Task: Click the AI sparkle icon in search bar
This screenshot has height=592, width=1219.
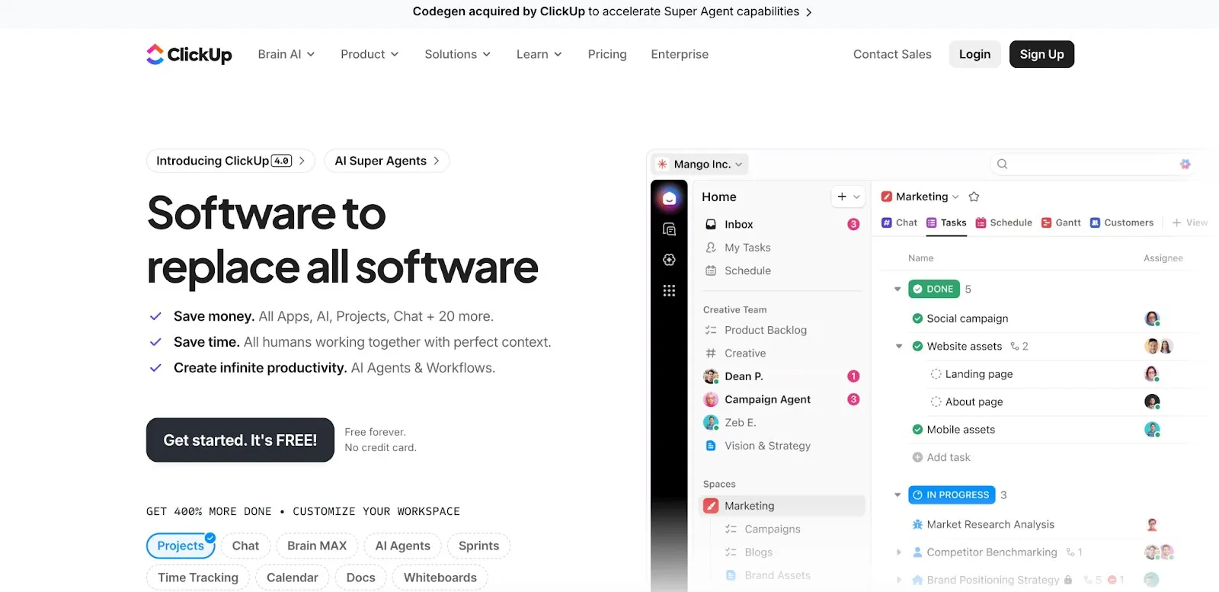Action: point(1185,164)
